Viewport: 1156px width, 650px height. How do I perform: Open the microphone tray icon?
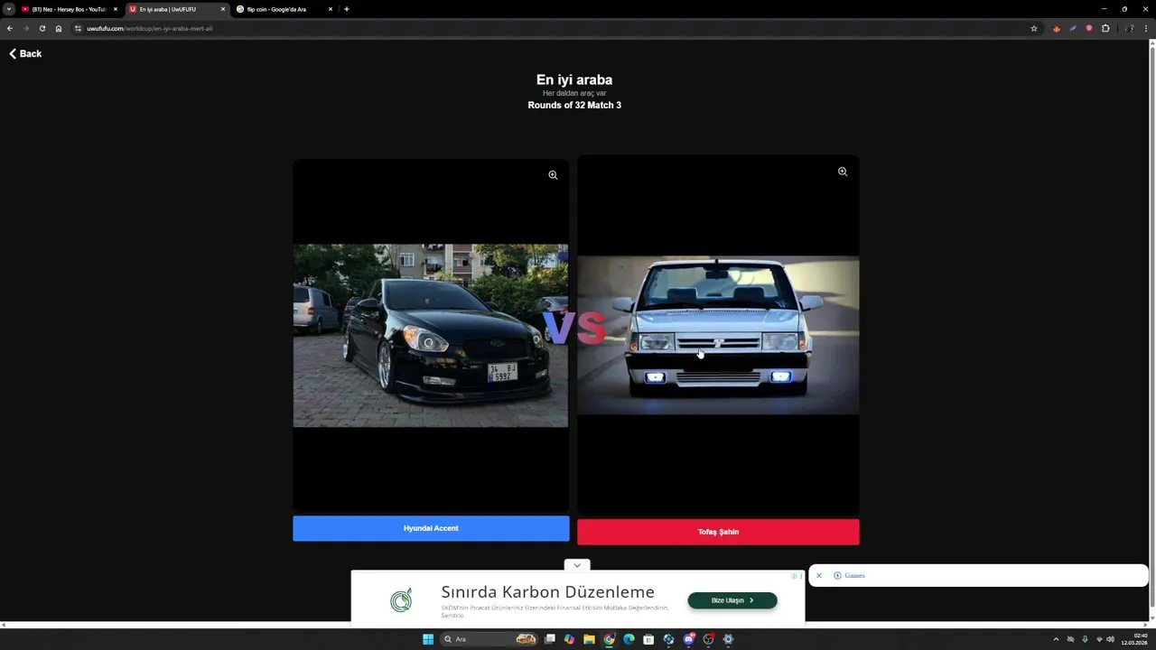pos(1085,639)
